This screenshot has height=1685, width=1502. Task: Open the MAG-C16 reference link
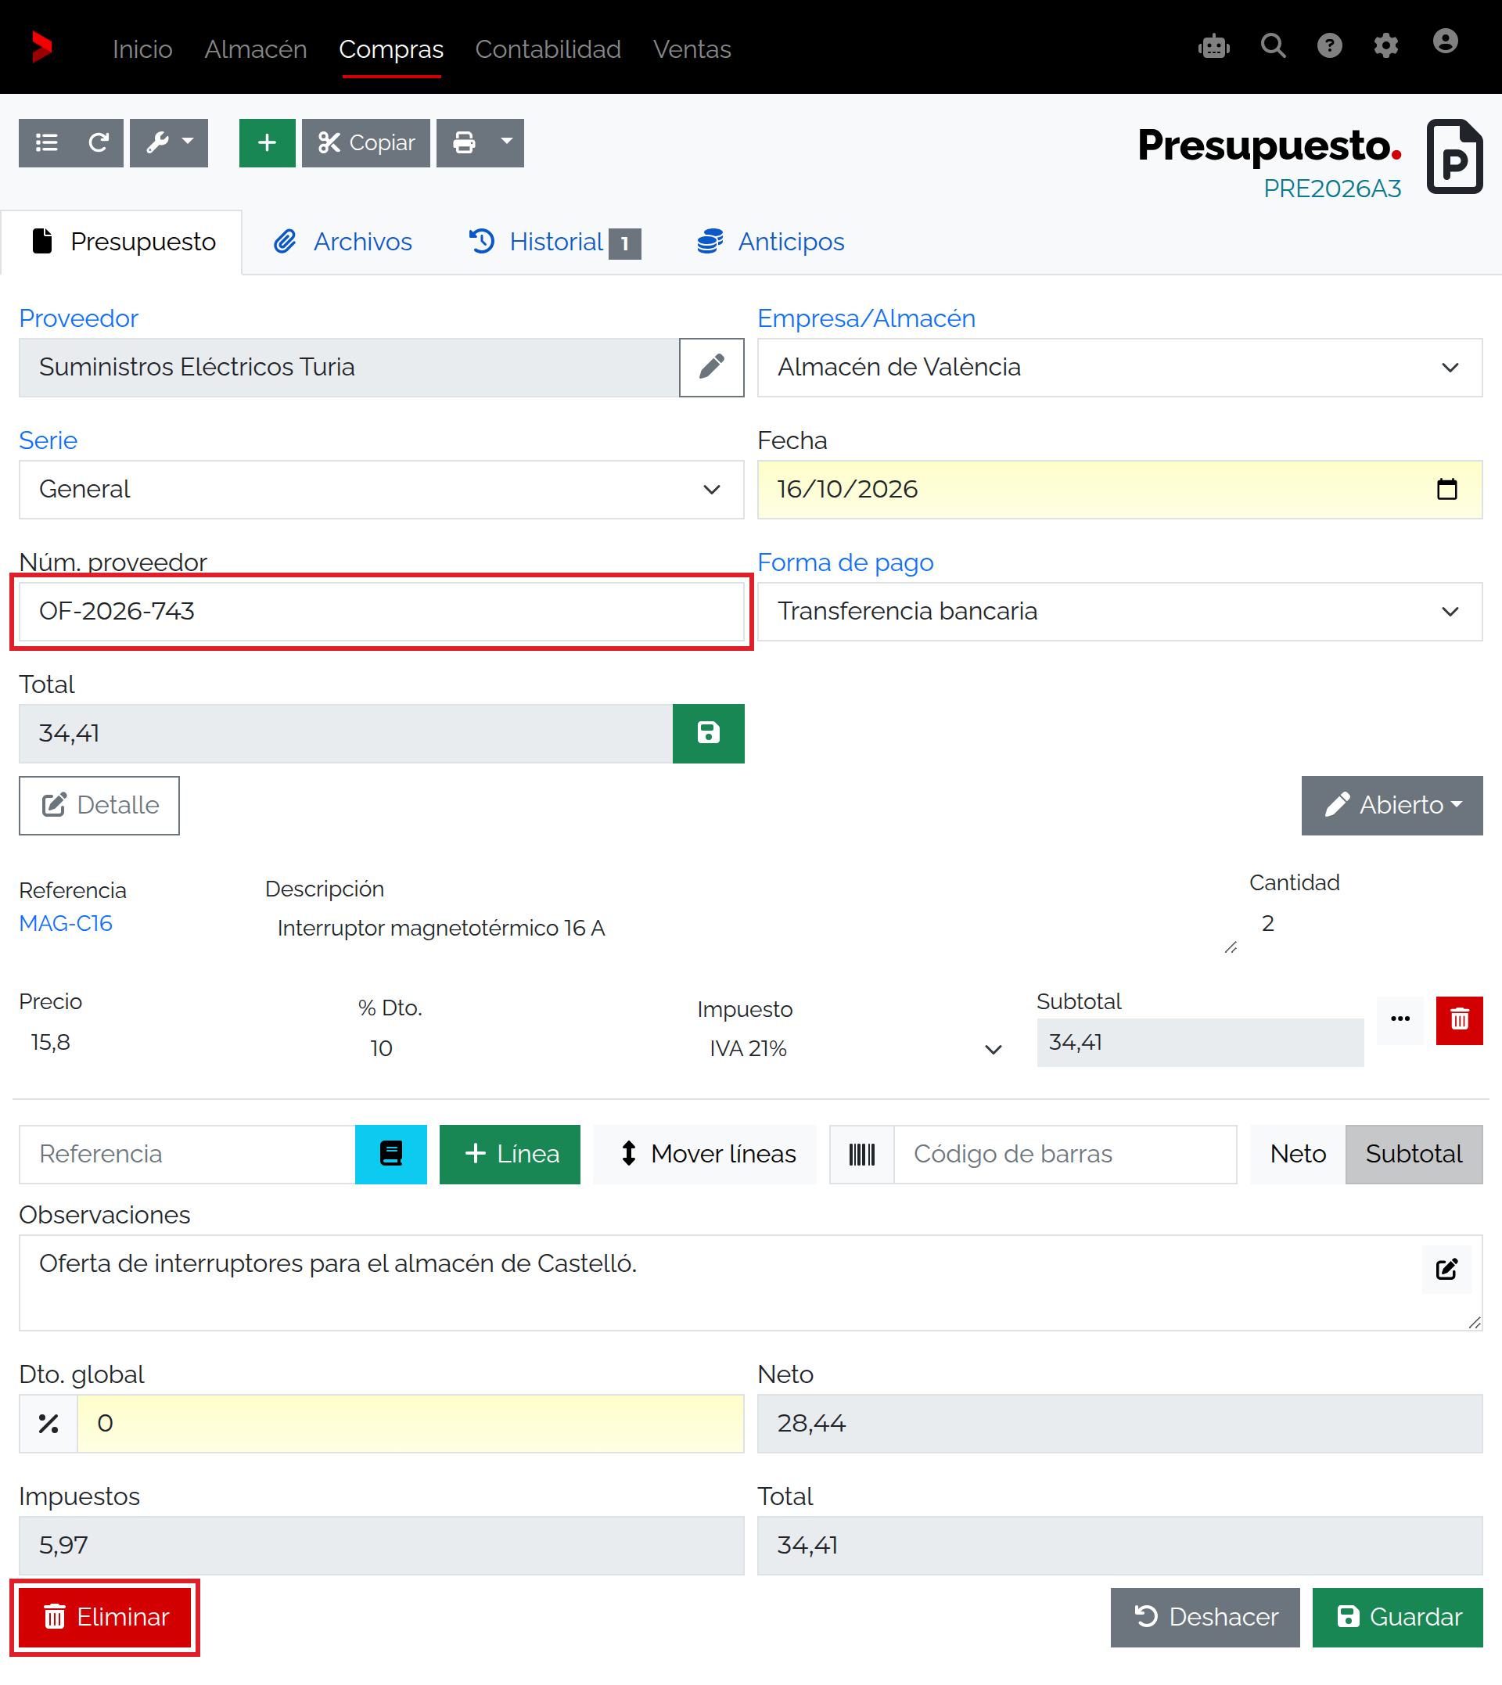click(x=65, y=922)
